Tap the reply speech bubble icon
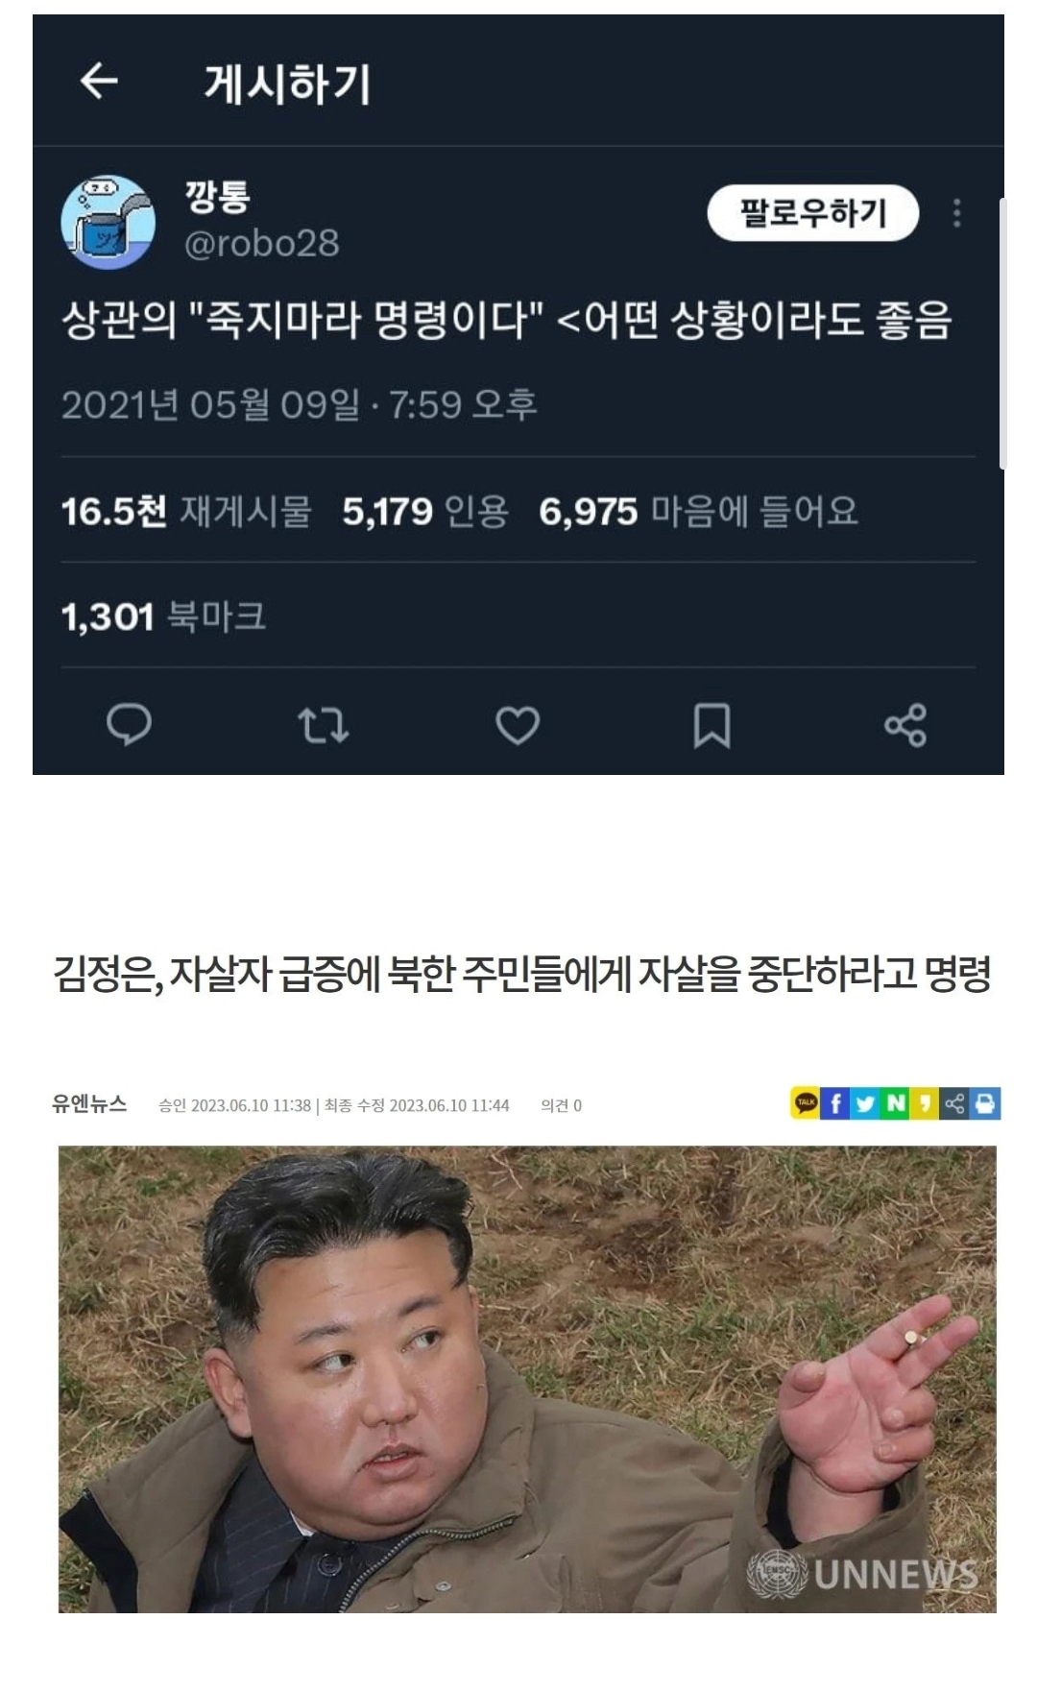 click(129, 725)
